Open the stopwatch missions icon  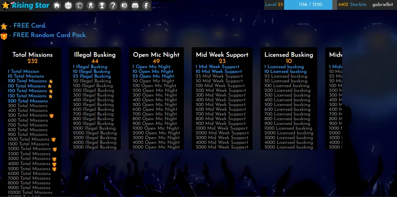click(68, 5)
